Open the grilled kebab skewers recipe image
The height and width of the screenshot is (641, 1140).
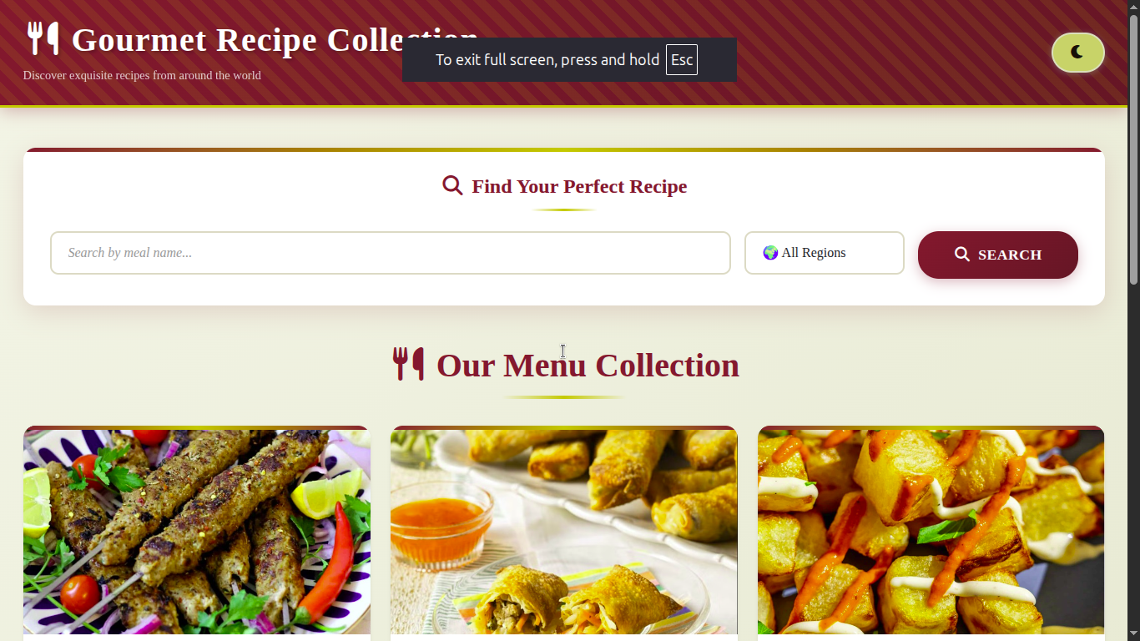[196, 532]
